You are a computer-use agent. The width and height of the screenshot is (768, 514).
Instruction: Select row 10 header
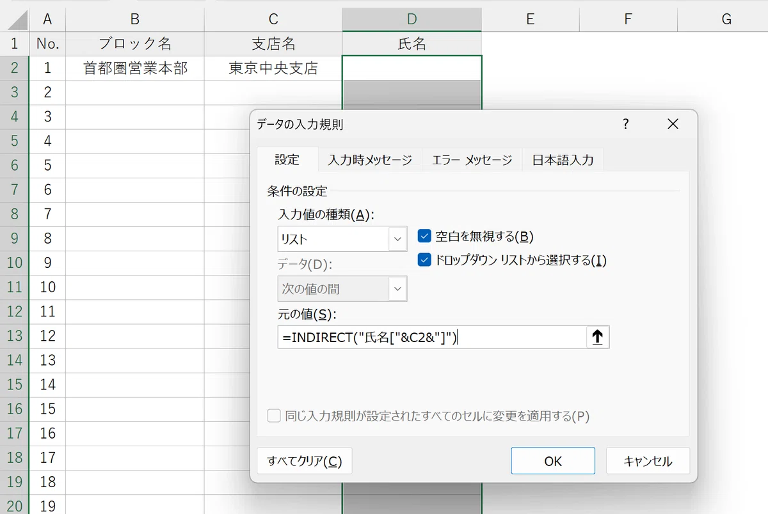14,263
